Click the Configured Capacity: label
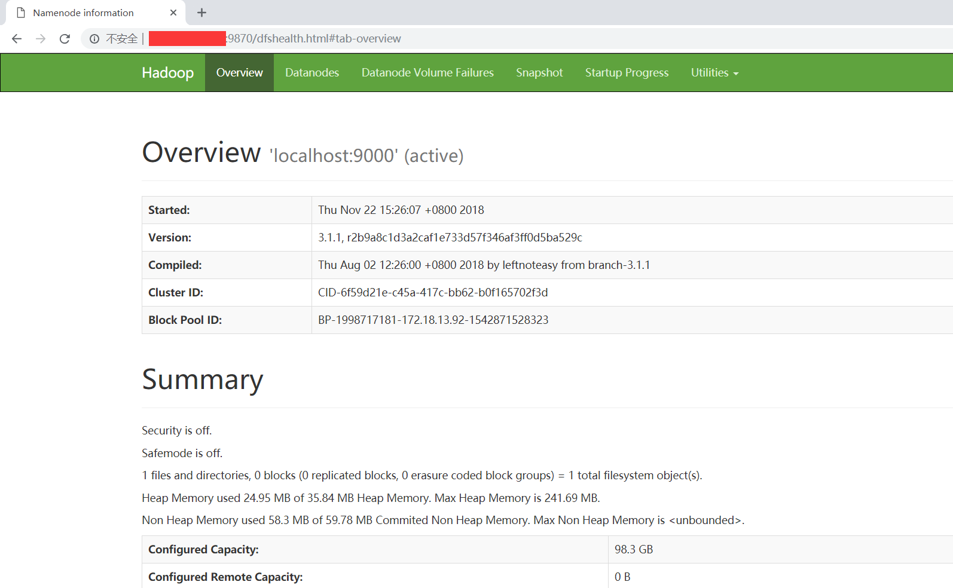The image size is (953, 588). [x=203, y=550]
